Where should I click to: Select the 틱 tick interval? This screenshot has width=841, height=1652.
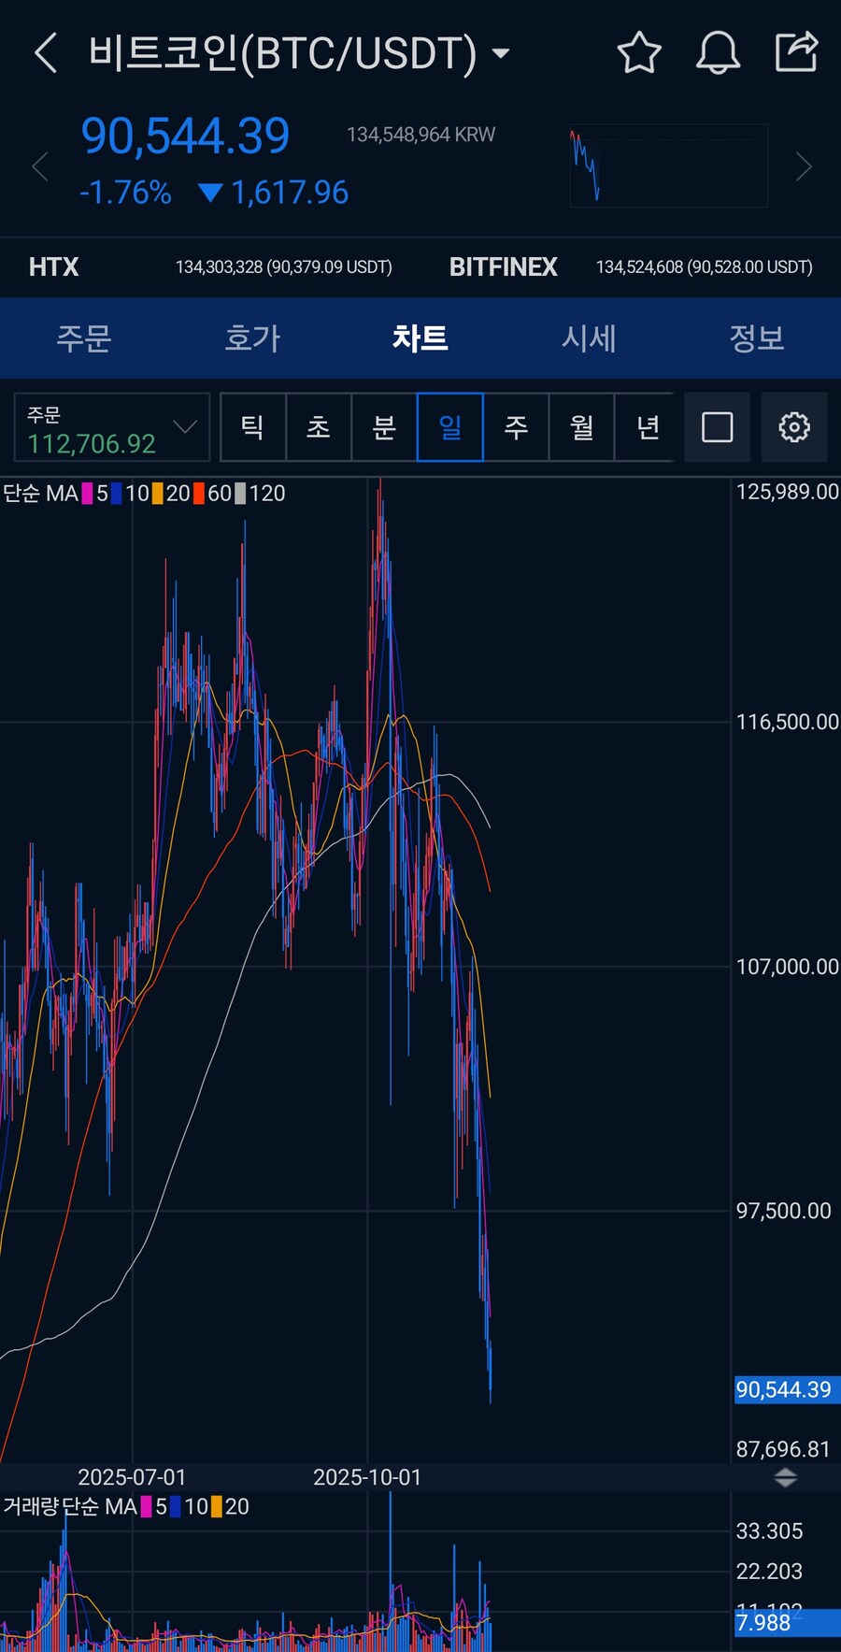252,428
